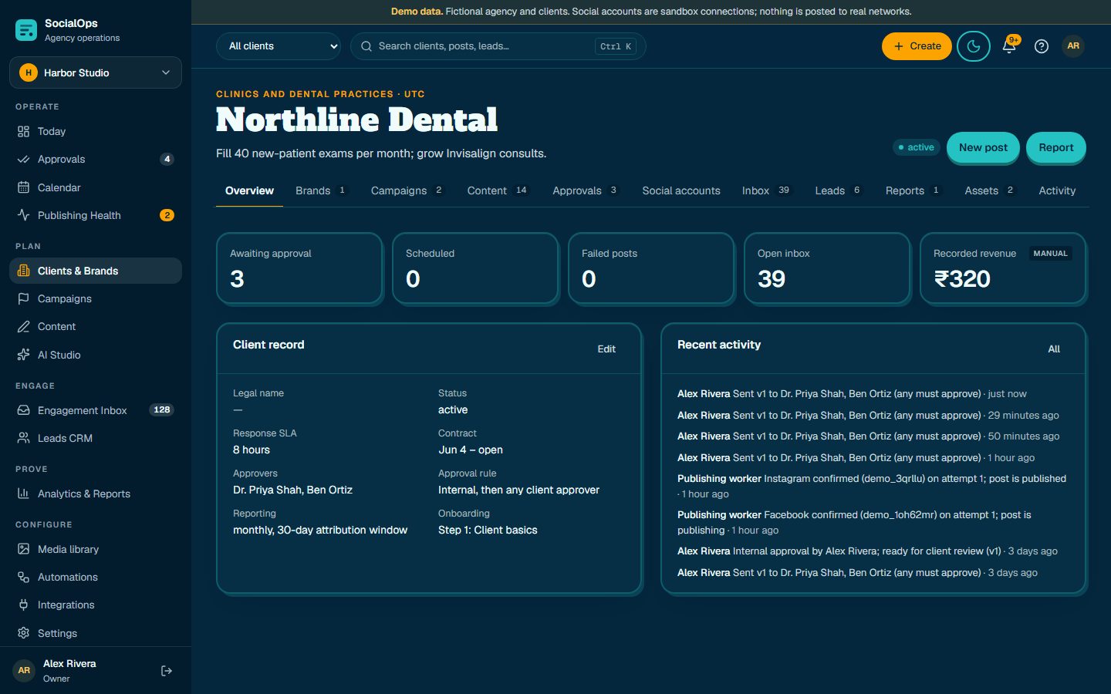Open Today dashboard icon in sidebar
This screenshot has height=694, width=1111.
tap(23, 132)
